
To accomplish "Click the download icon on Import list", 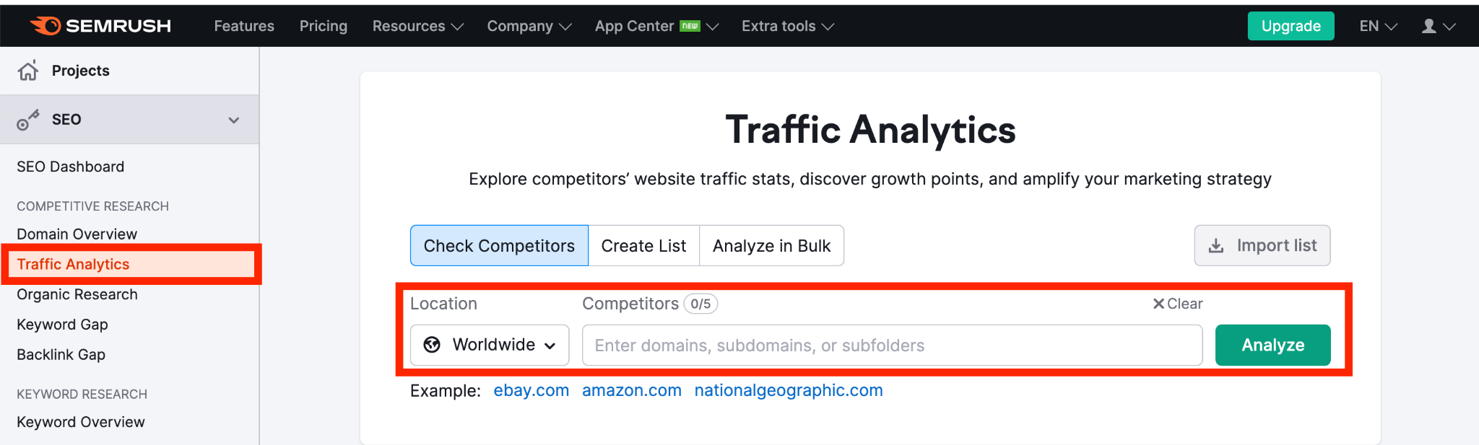I will pos(1216,246).
